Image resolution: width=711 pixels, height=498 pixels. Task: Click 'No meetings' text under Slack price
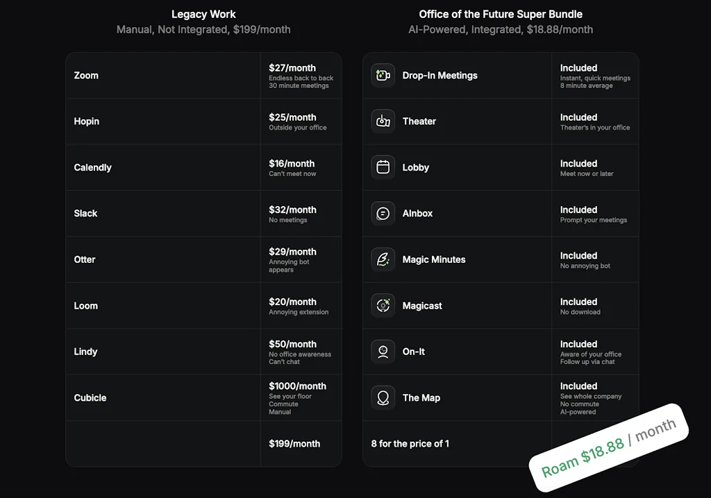[x=288, y=220]
